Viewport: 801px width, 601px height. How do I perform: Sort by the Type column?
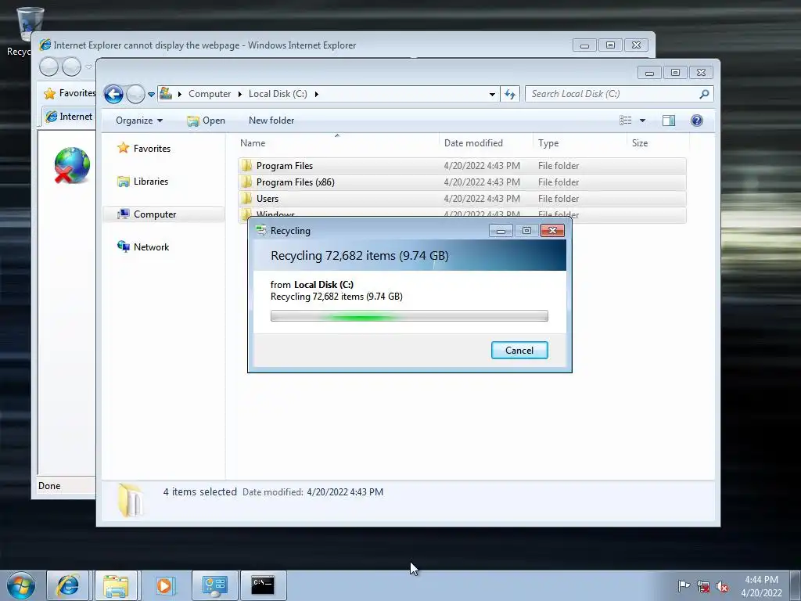[580, 143]
